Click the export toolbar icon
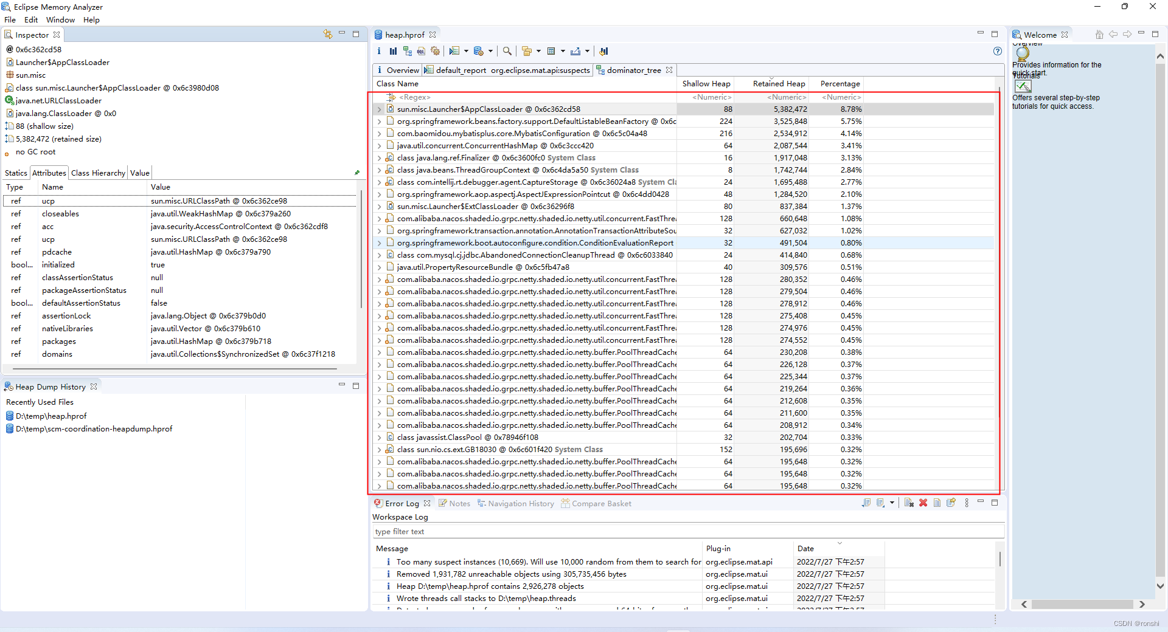Viewport: 1168px width, 632px height. pos(575,51)
